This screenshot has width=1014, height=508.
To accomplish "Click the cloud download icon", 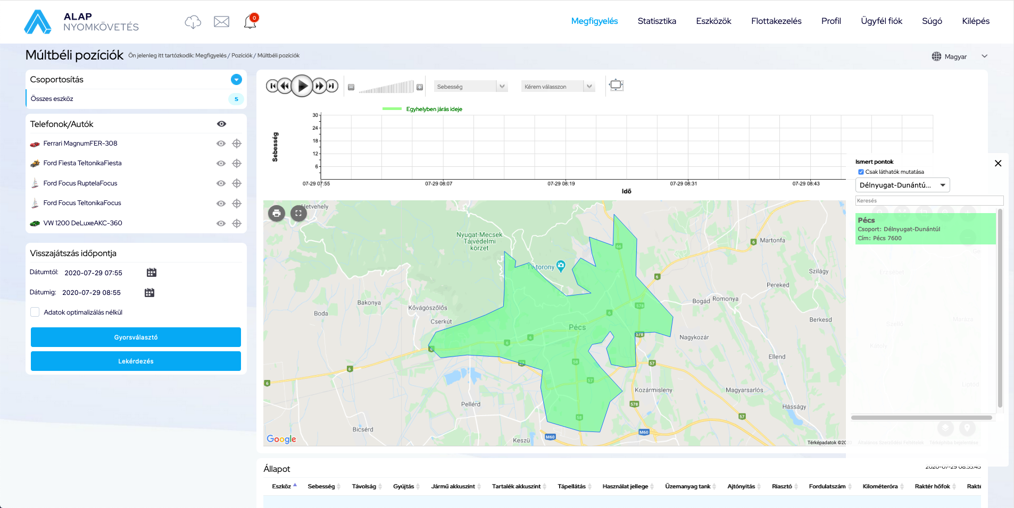I will (x=193, y=22).
